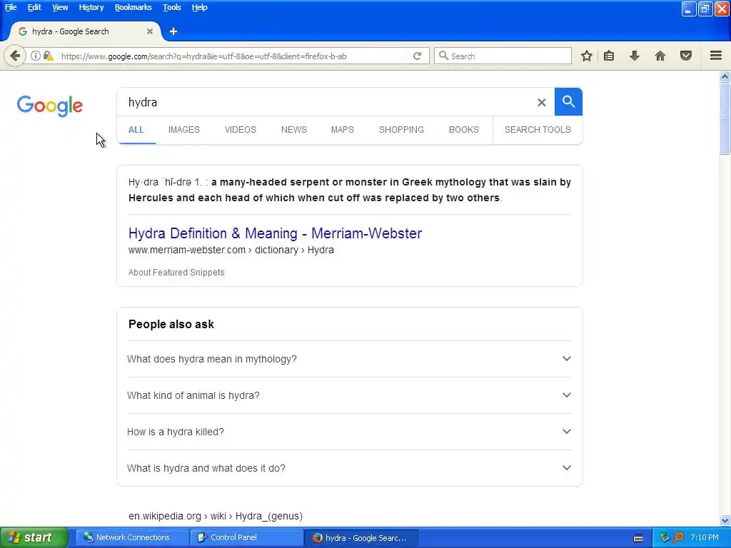Go to the Firefox home page icon

tap(660, 56)
